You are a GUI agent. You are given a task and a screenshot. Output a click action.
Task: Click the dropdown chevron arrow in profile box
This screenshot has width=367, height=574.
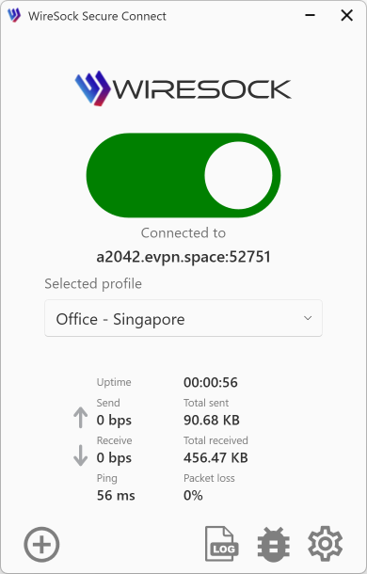(308, 318)
